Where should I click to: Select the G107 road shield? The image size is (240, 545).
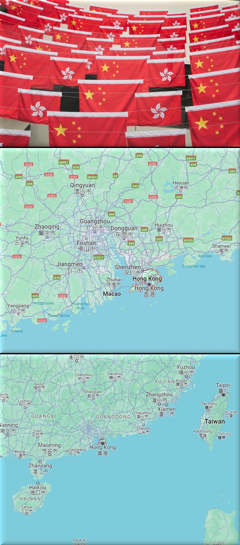[x=73, y=177]
